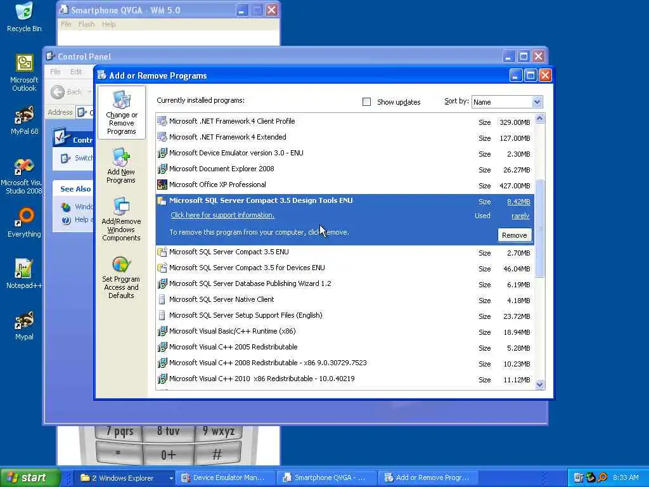Open Notepad++ desktop shortcut
This screenshot has width=649, height=487.
(24, 274)
